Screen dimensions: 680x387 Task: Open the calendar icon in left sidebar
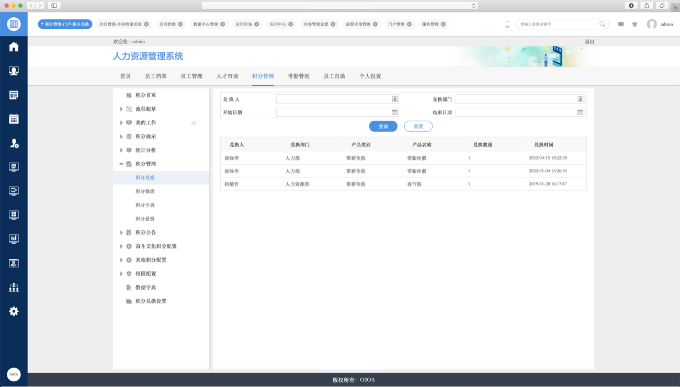tap(14, 119)
